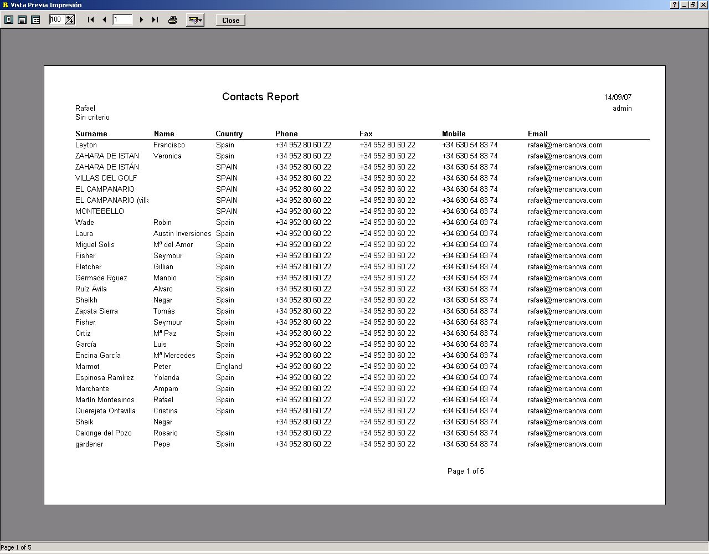Click the Name column header
This screenshot has width=709, height=554.
click(x=164, y=134)
